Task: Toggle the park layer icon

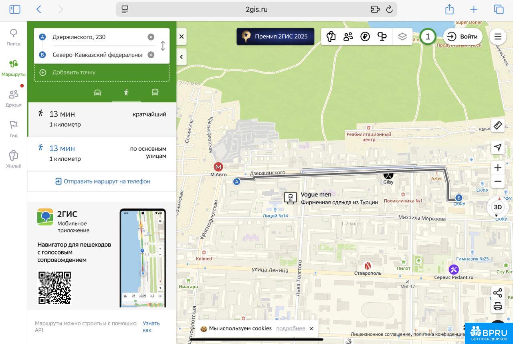Action: 382,36
